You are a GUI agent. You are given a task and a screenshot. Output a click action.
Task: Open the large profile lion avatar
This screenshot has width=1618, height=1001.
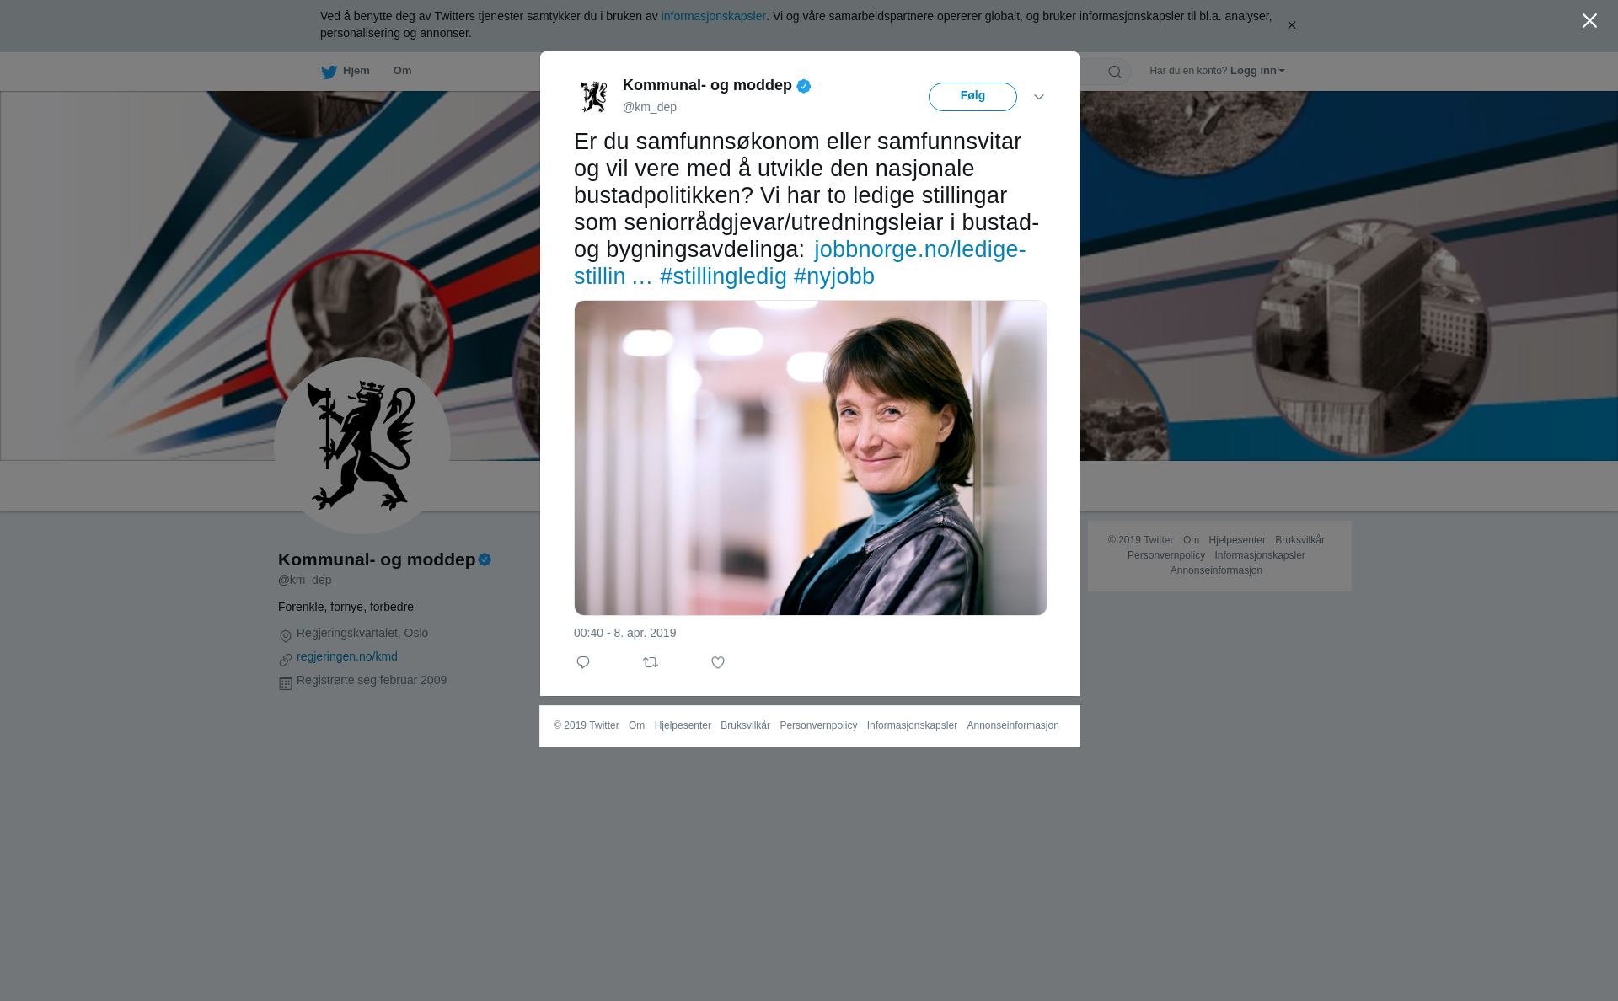click(362, 446)
